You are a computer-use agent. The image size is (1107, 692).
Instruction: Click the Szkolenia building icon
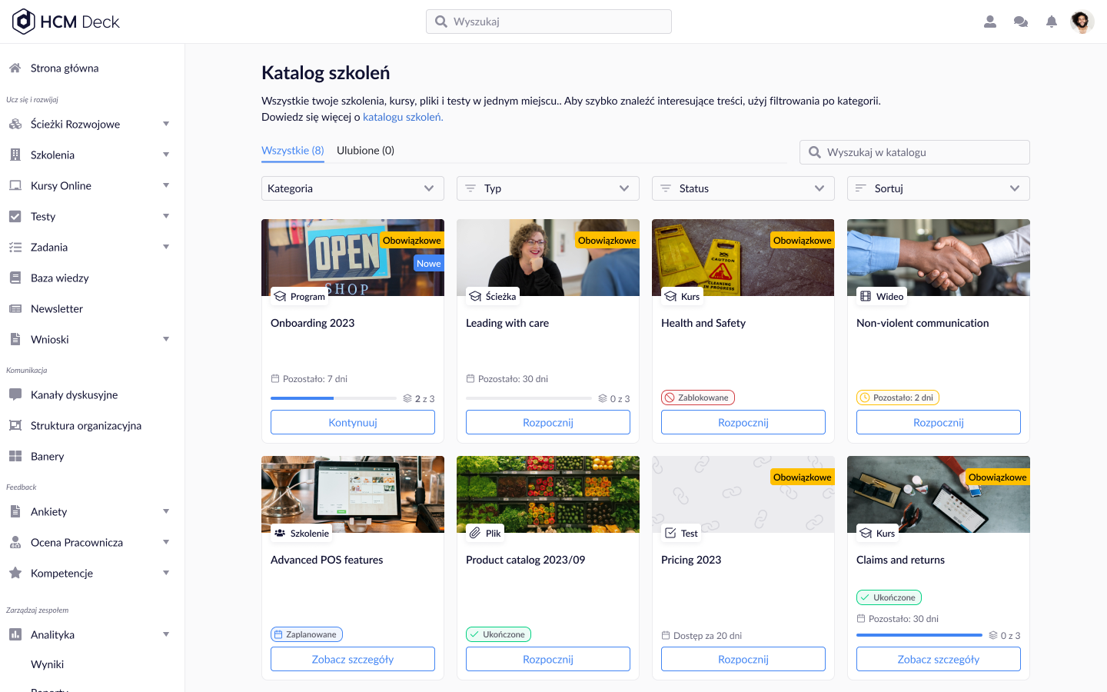click(15, 155)
